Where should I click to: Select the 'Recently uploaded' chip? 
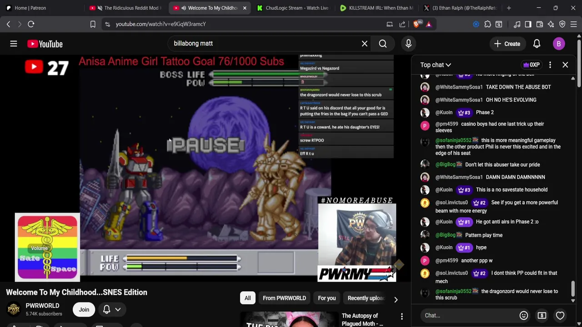coord(366,298)
